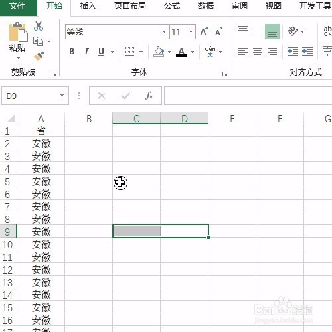Screen dimensions: 332x332
Task: Decrease indent
Action: [293, 52]
